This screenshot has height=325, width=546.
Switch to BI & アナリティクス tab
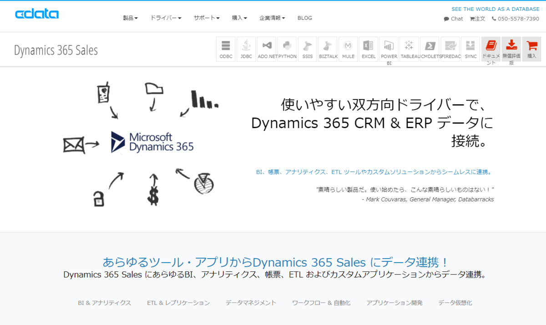(105, 303)
